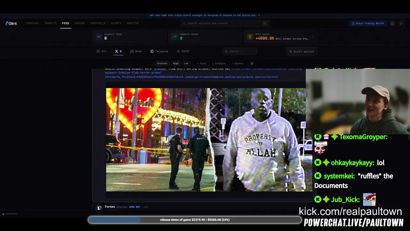Click the Jub_Kick chat emote
Screen dimensions: 410x231
369,199
